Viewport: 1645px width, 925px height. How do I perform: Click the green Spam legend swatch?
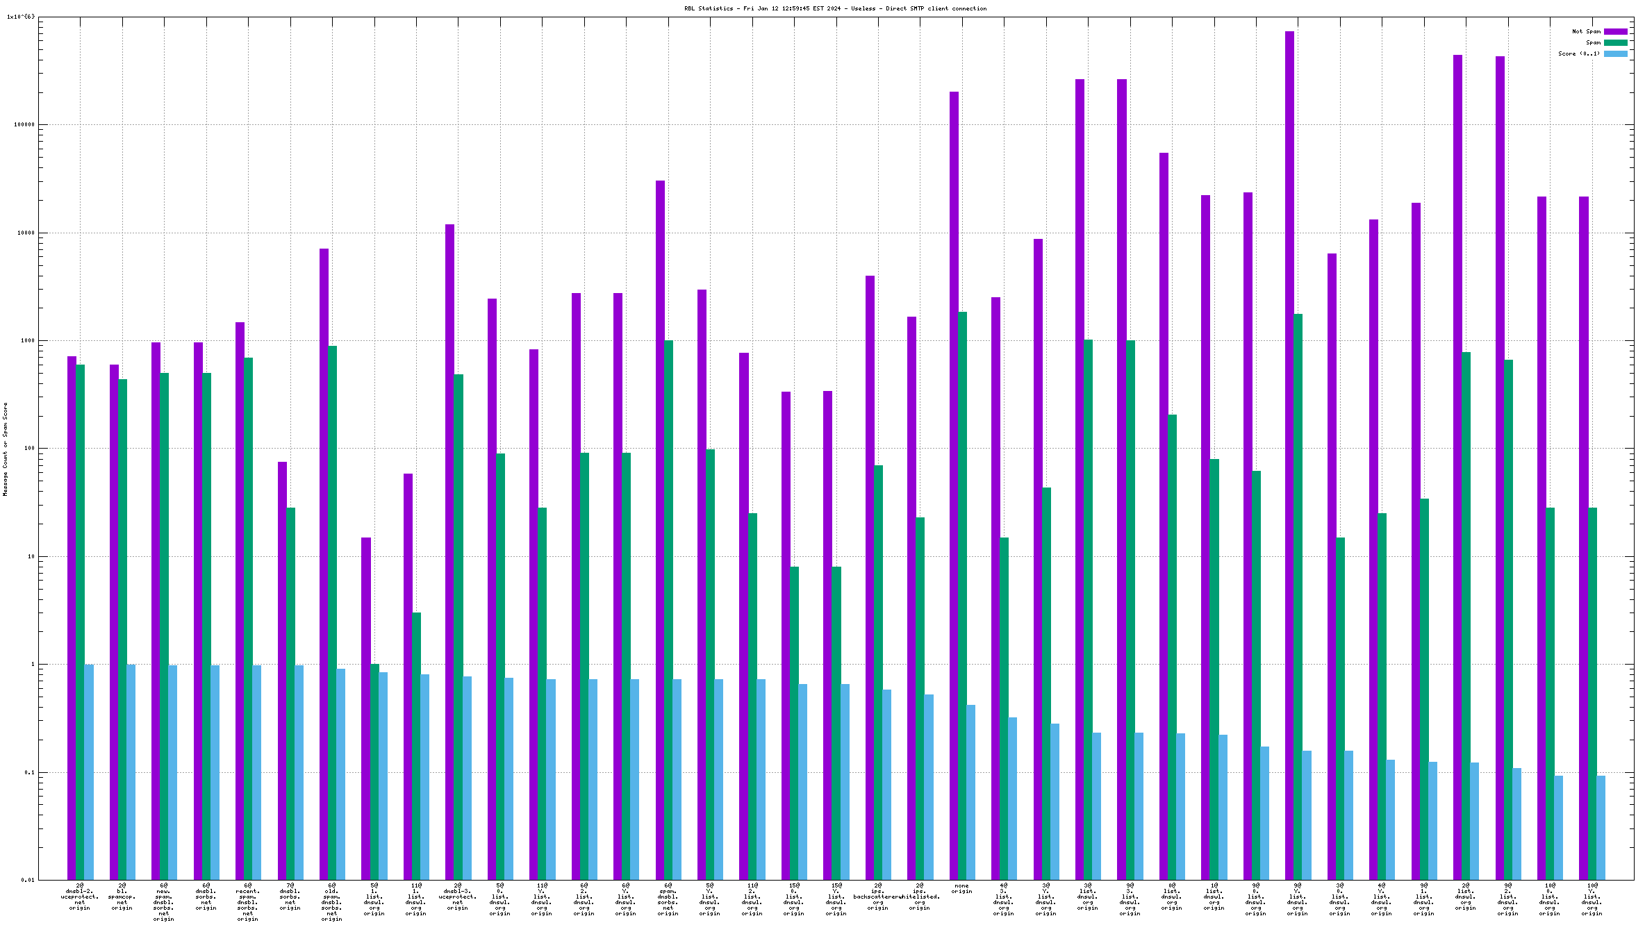(x=1615, y=42)
